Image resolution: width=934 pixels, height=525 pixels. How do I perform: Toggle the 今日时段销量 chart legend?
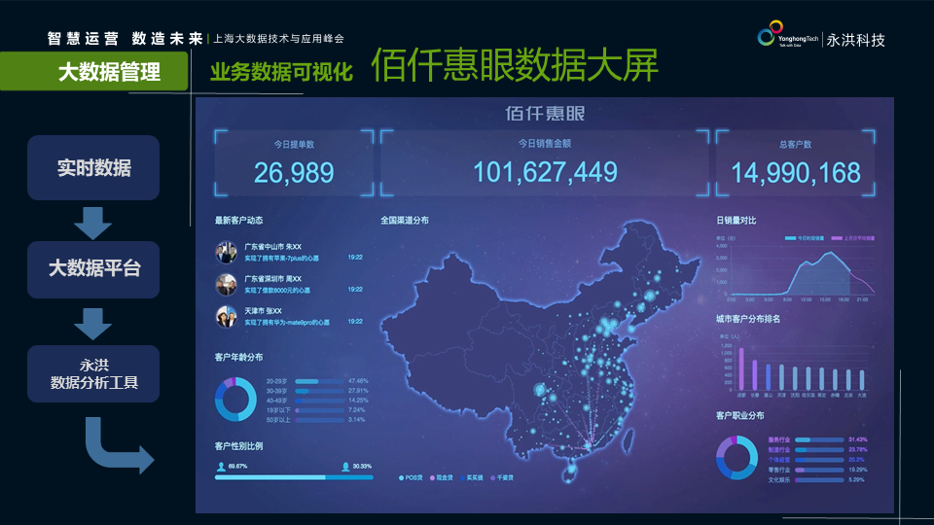(805, 238)
